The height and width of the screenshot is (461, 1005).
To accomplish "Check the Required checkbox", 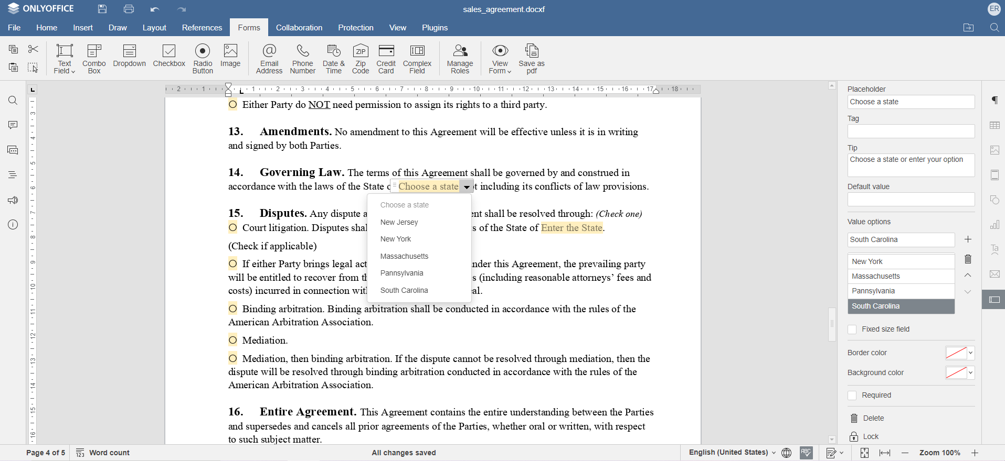I will click(x=852, y=396).
